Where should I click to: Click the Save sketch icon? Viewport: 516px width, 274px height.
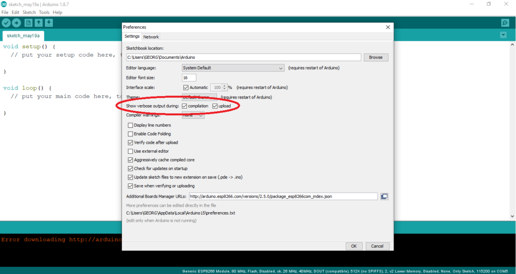point(49,23)
